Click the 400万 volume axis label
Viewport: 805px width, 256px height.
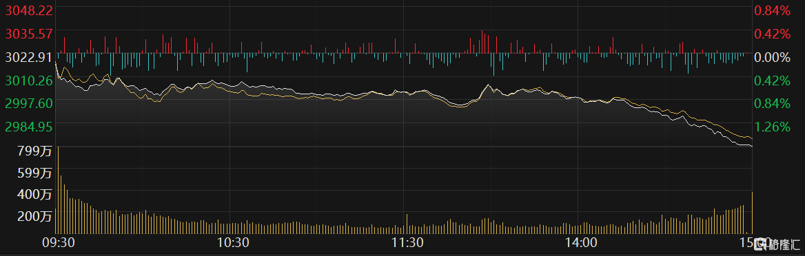click(x=35, y=195)
